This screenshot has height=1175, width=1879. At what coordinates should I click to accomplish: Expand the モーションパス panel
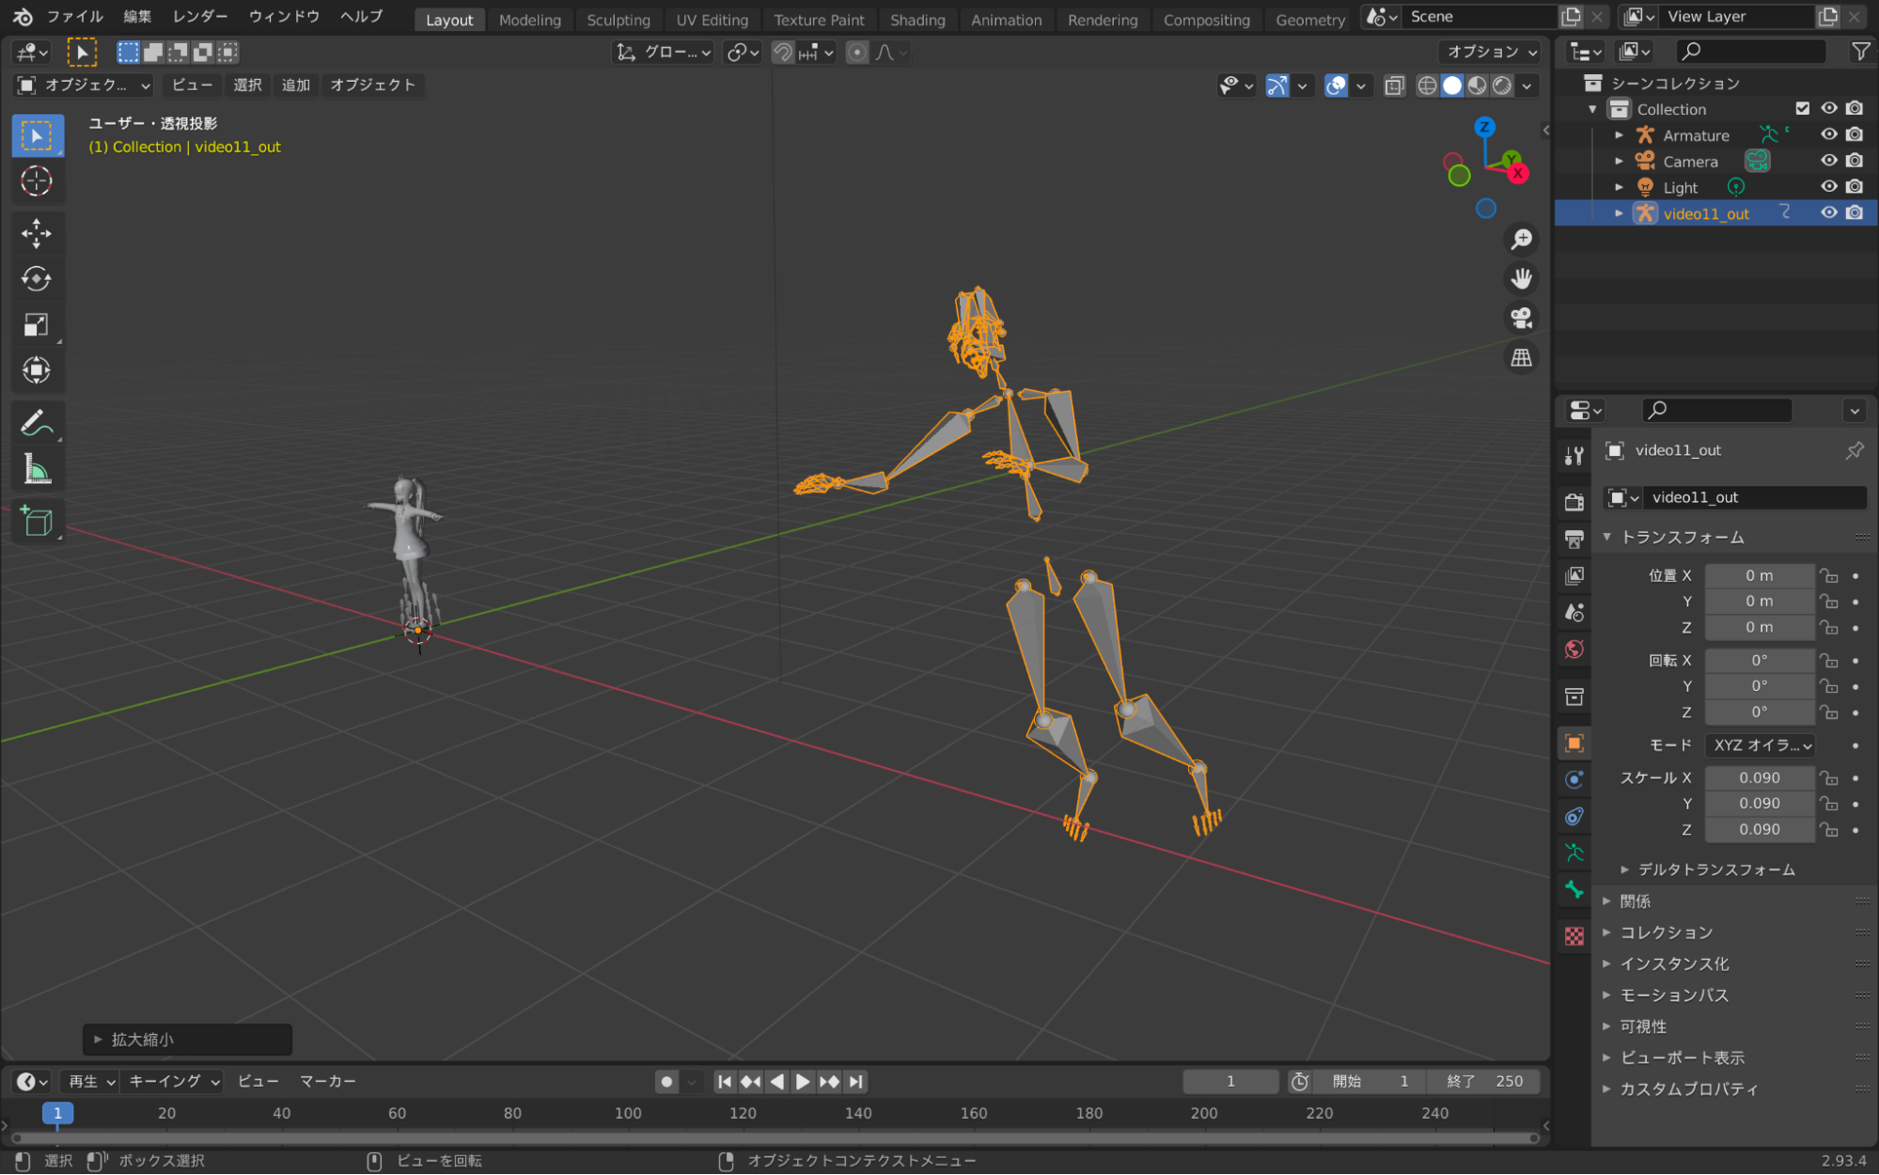(x=1735, y=995)
